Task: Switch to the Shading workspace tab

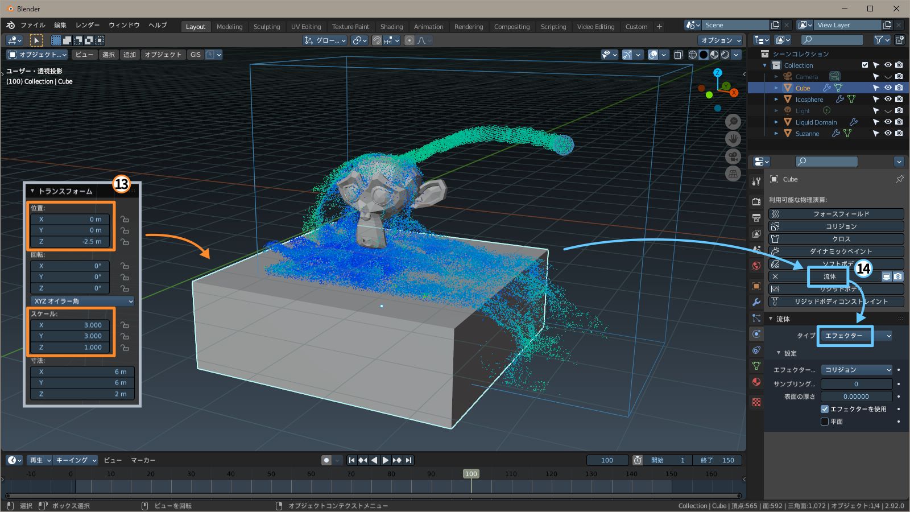Action: [x=391, y=27]
